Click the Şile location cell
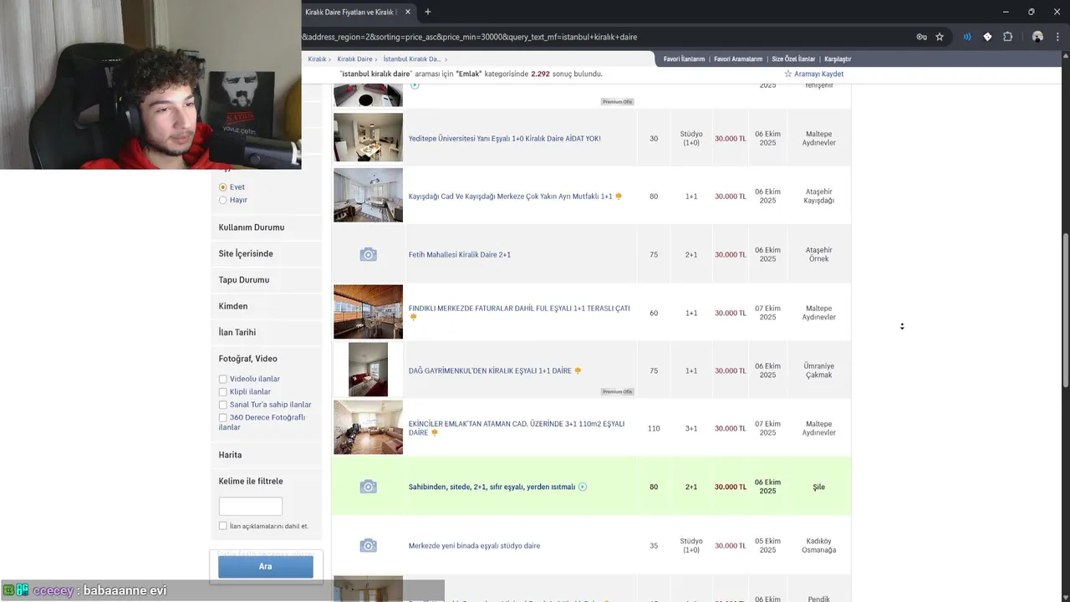Screen dimensions: 1070x602 tap(818, 487)
